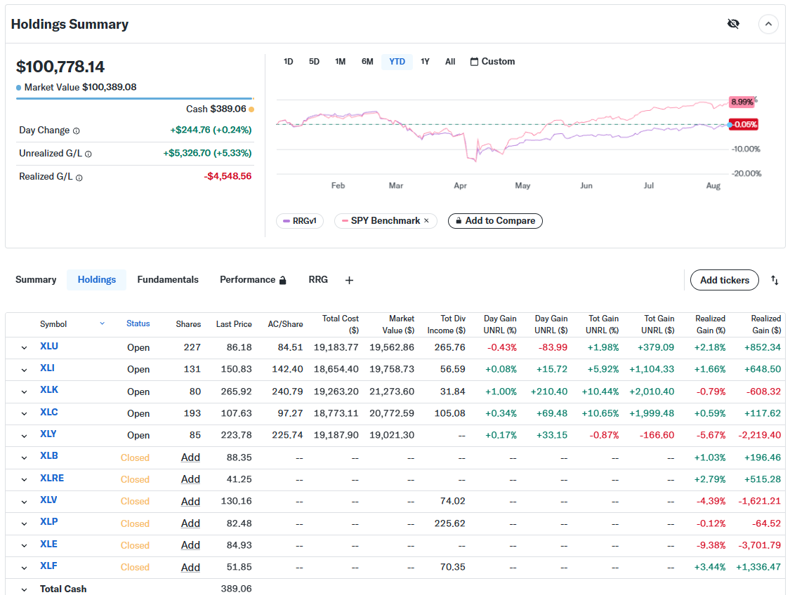The image size is (790, 595).
Task: Toggle hide values eye icon
Action: pos(733,25)
